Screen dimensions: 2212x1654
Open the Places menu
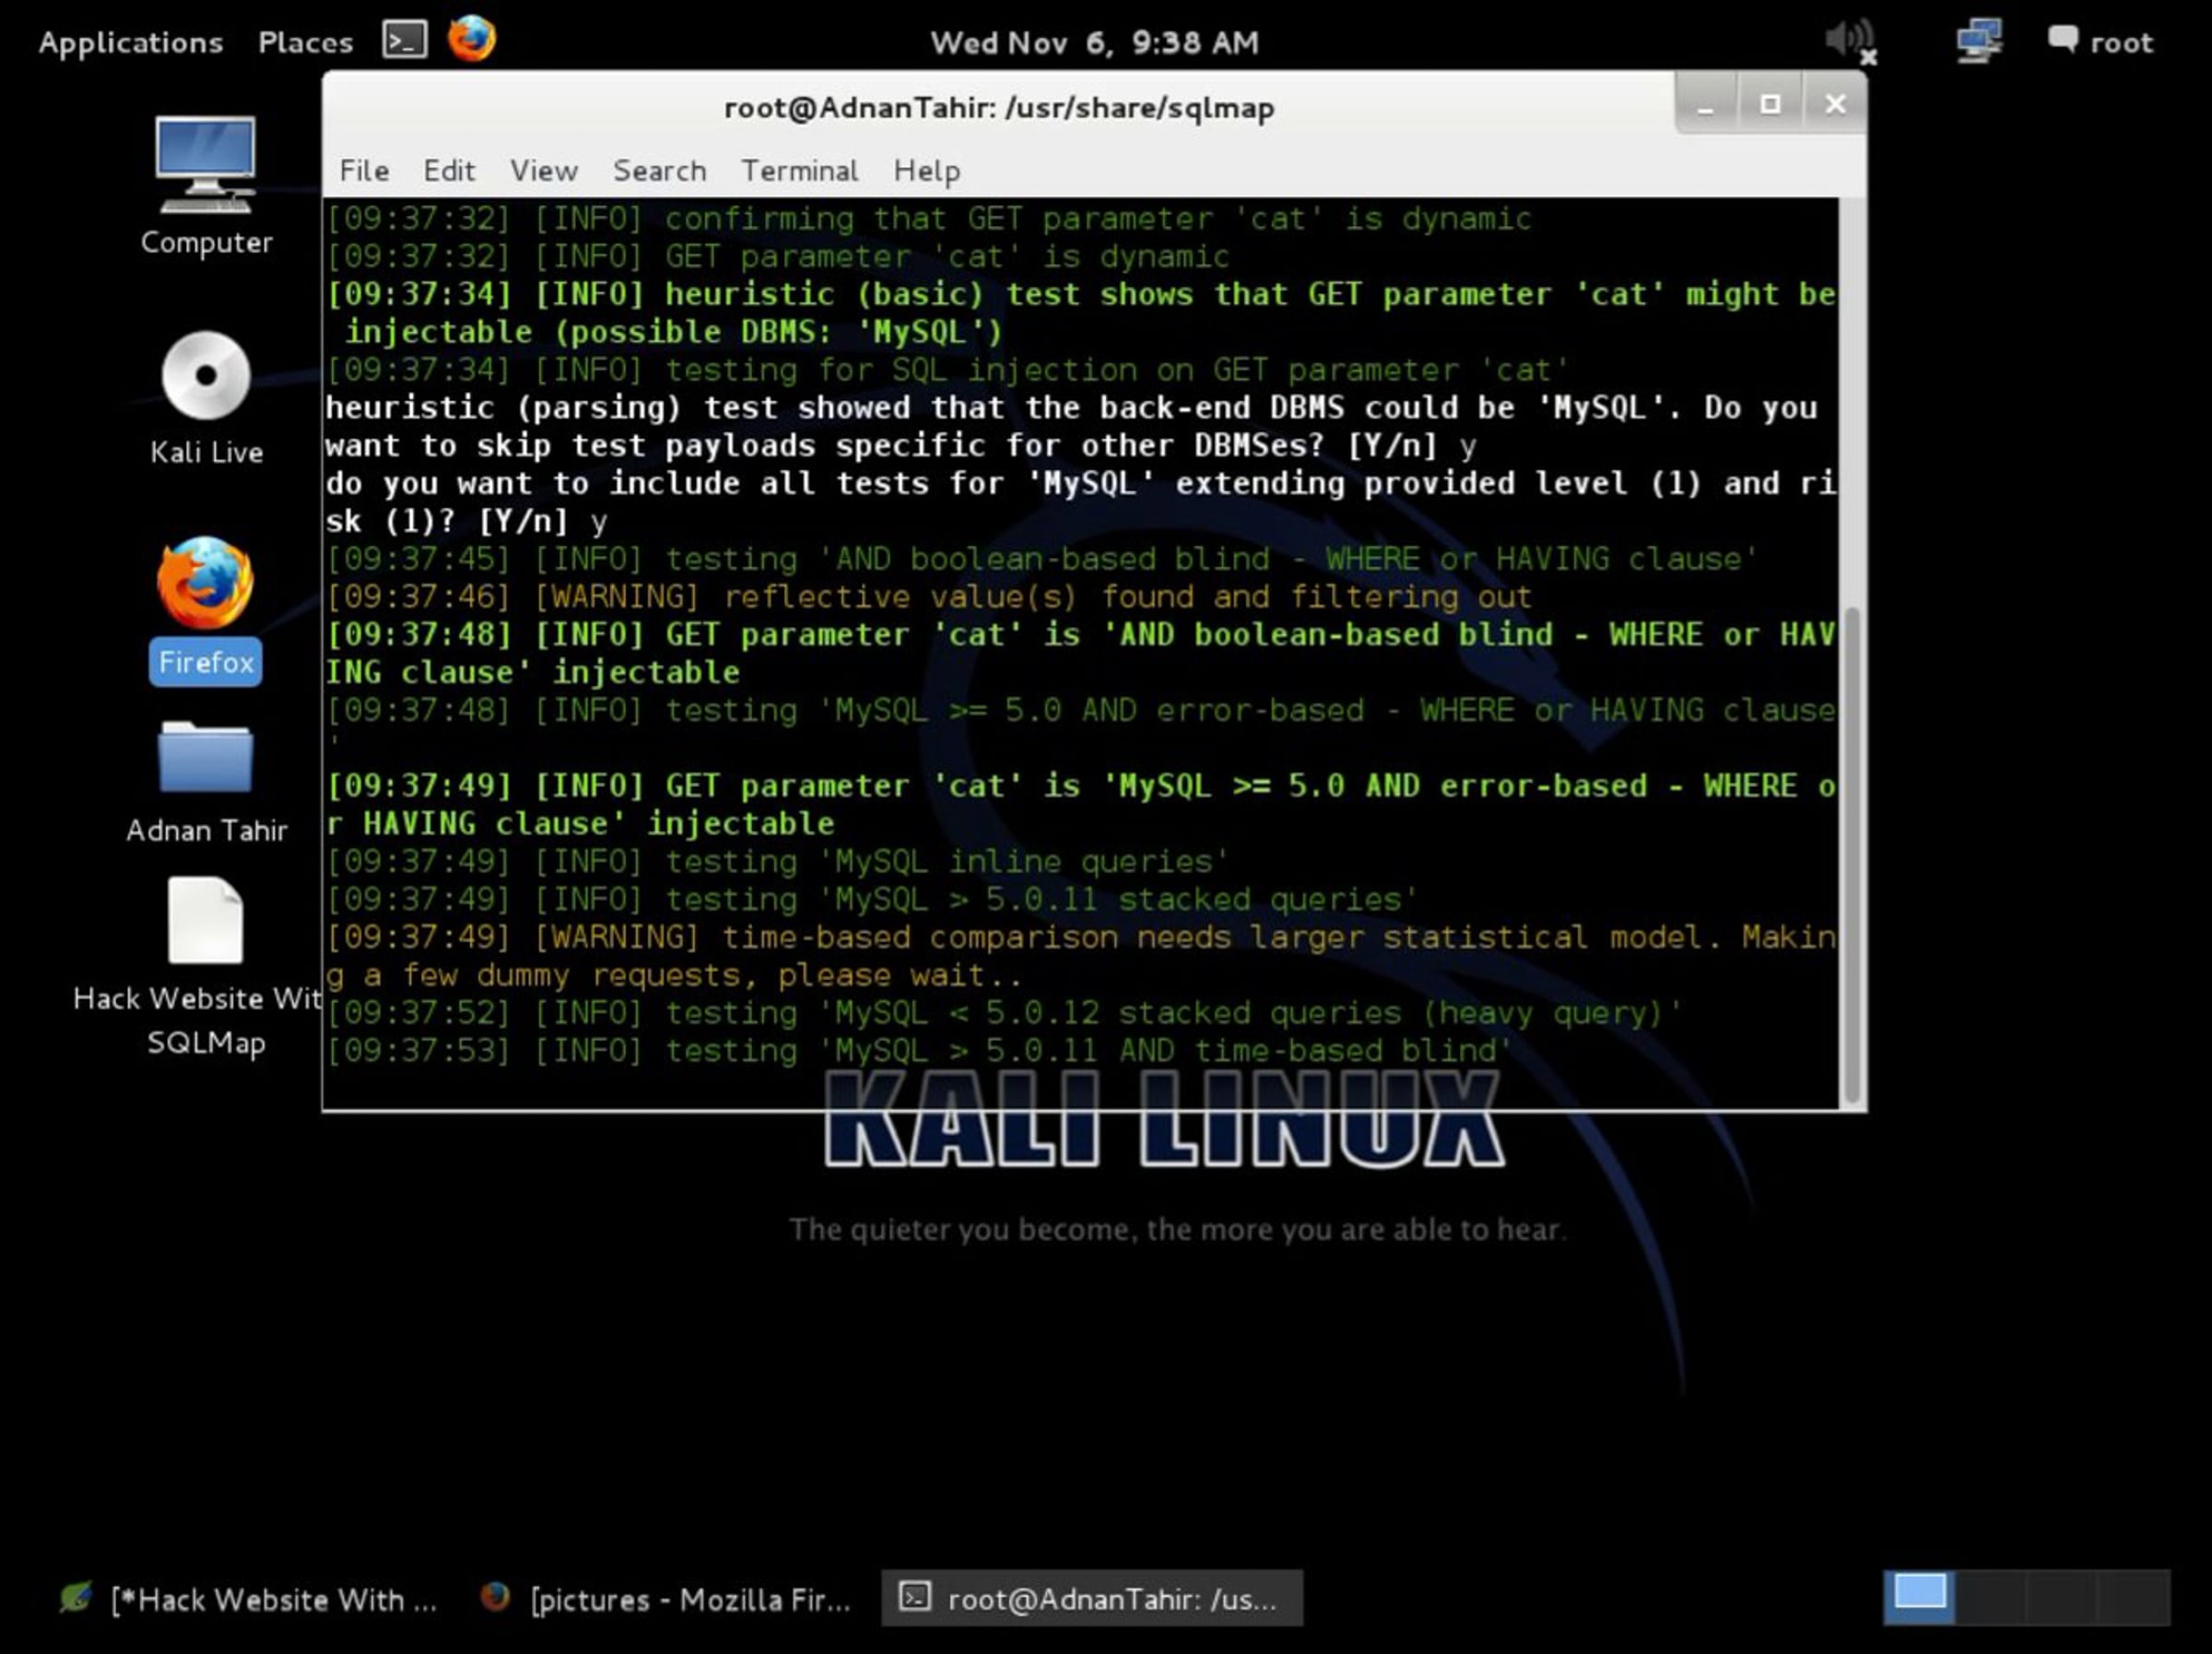click(305, 43)
